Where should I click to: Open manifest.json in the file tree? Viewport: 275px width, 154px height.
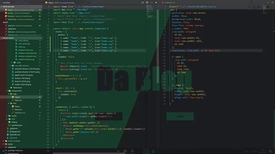16,125
